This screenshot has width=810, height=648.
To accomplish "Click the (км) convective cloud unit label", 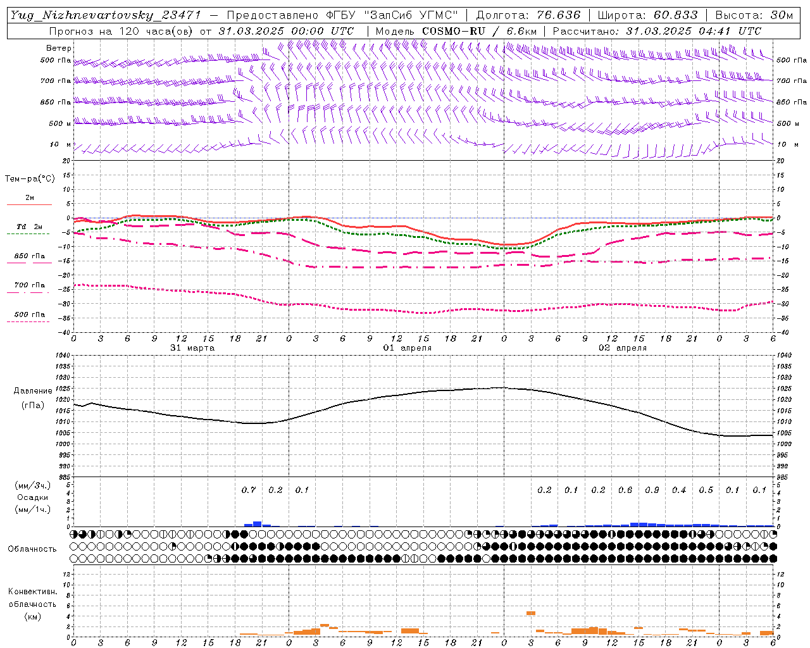I will pyautogui.click(x=32, y=616).
